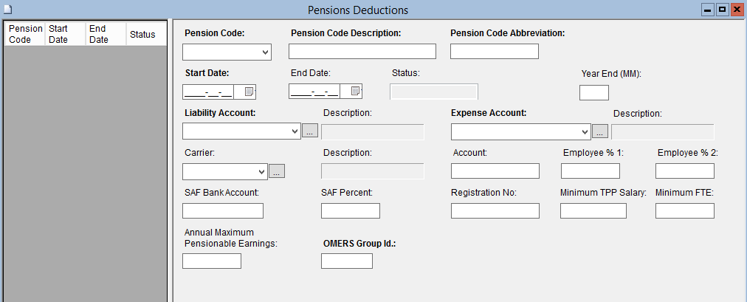Click Expense Account browse ellipsis button
The height and width of the screenshot is (302, 747).
(x=600, y=131)
